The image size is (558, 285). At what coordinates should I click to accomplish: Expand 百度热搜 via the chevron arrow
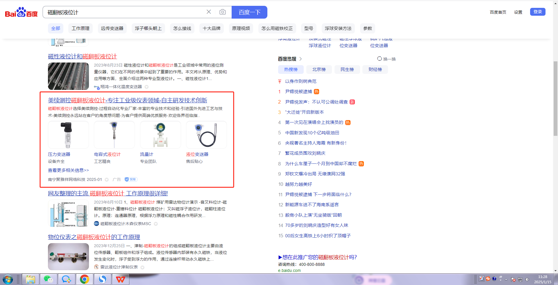point(301,59)
